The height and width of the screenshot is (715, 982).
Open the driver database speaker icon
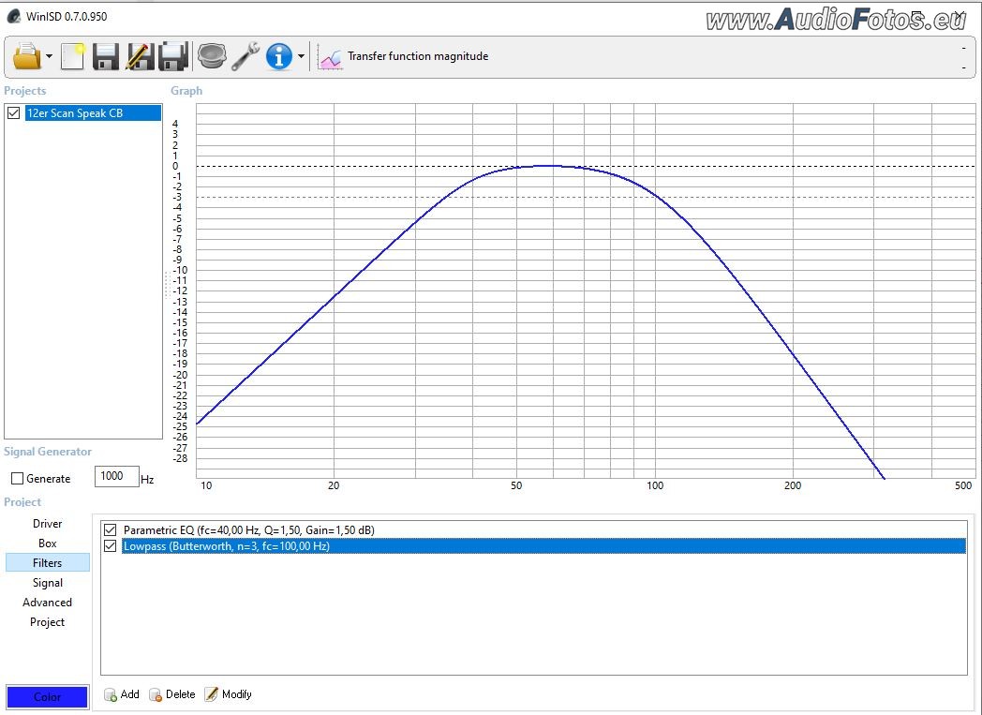pyautogui.click(x=213, y=55)
